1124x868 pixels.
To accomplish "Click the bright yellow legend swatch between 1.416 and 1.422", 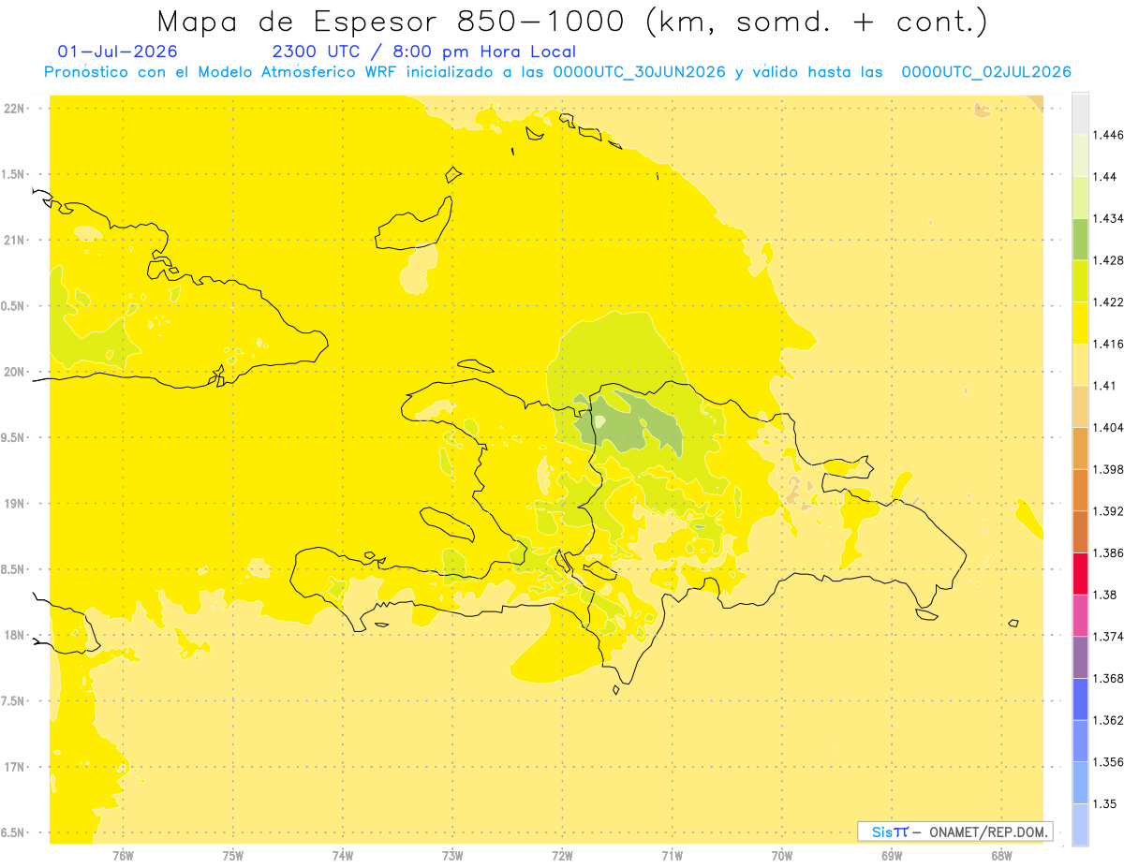I will click(1080, 322).
